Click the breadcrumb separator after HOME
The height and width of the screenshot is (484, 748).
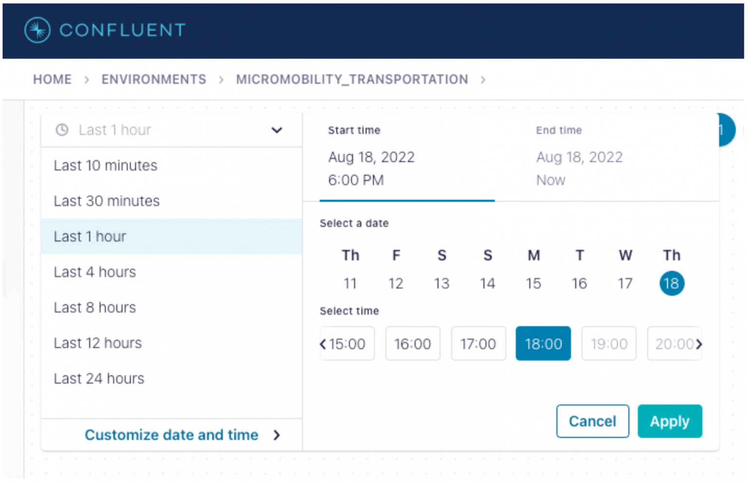pyautogui.click(x=87, y=79)
